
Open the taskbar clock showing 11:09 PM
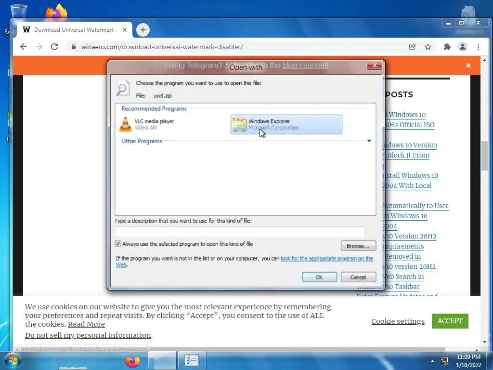[468, 361]
